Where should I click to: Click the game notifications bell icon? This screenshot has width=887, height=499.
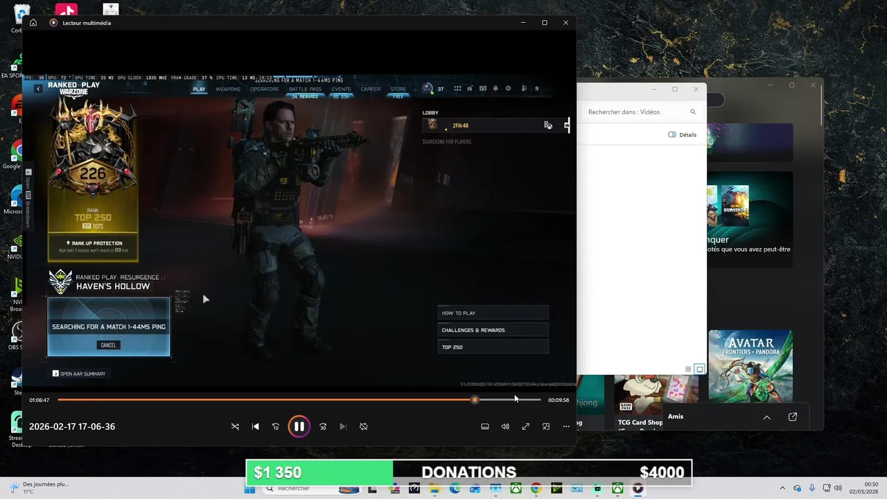coord(495,89)
